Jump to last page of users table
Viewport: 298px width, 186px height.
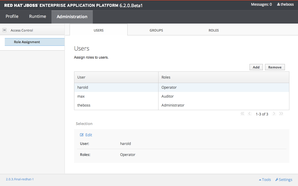coord(281,114)
